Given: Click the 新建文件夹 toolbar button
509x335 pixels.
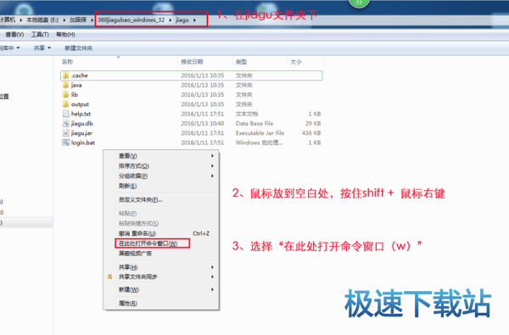Looking at the screenshot, I should (79, 48).
